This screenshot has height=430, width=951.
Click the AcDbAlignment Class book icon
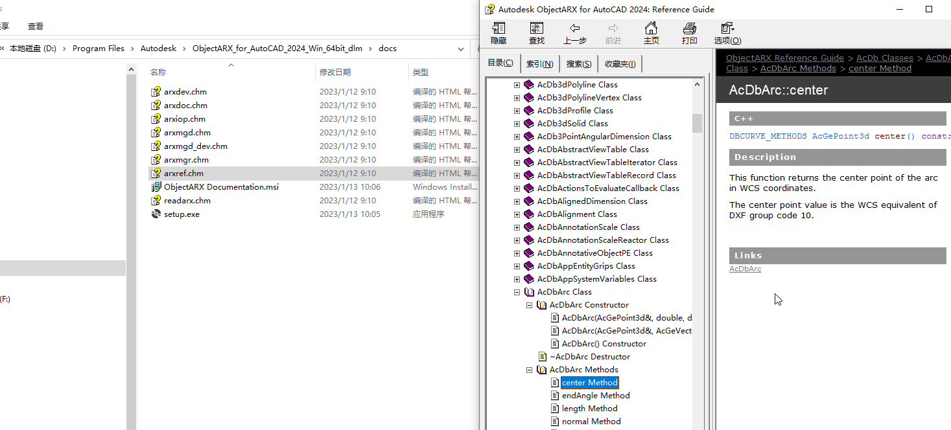pos(529,214)
